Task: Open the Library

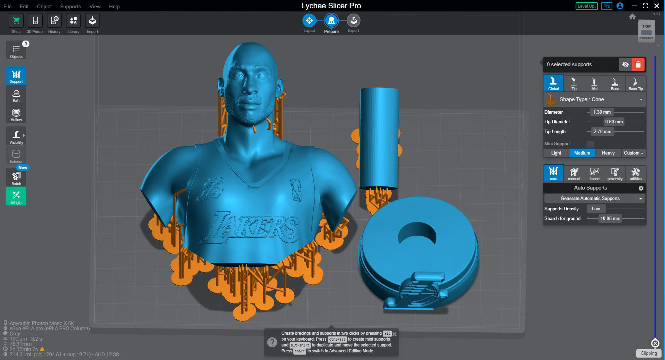Action: [73, 20]
